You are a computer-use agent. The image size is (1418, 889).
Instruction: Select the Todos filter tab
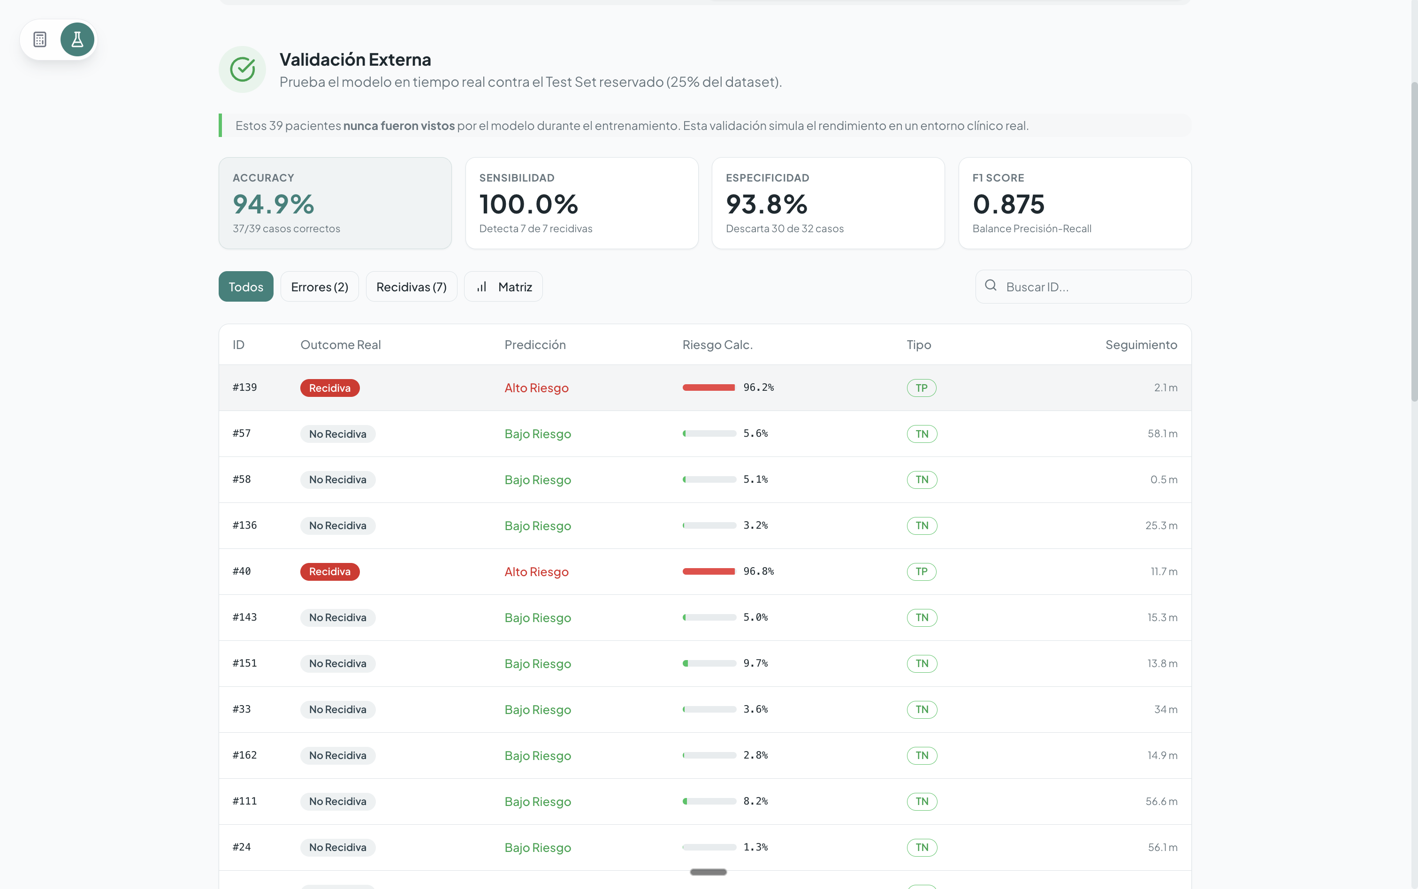pos(246,287)
